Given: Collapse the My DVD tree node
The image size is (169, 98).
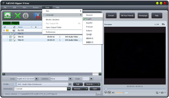Looking at the screenshot, I should tap(4, 30).
